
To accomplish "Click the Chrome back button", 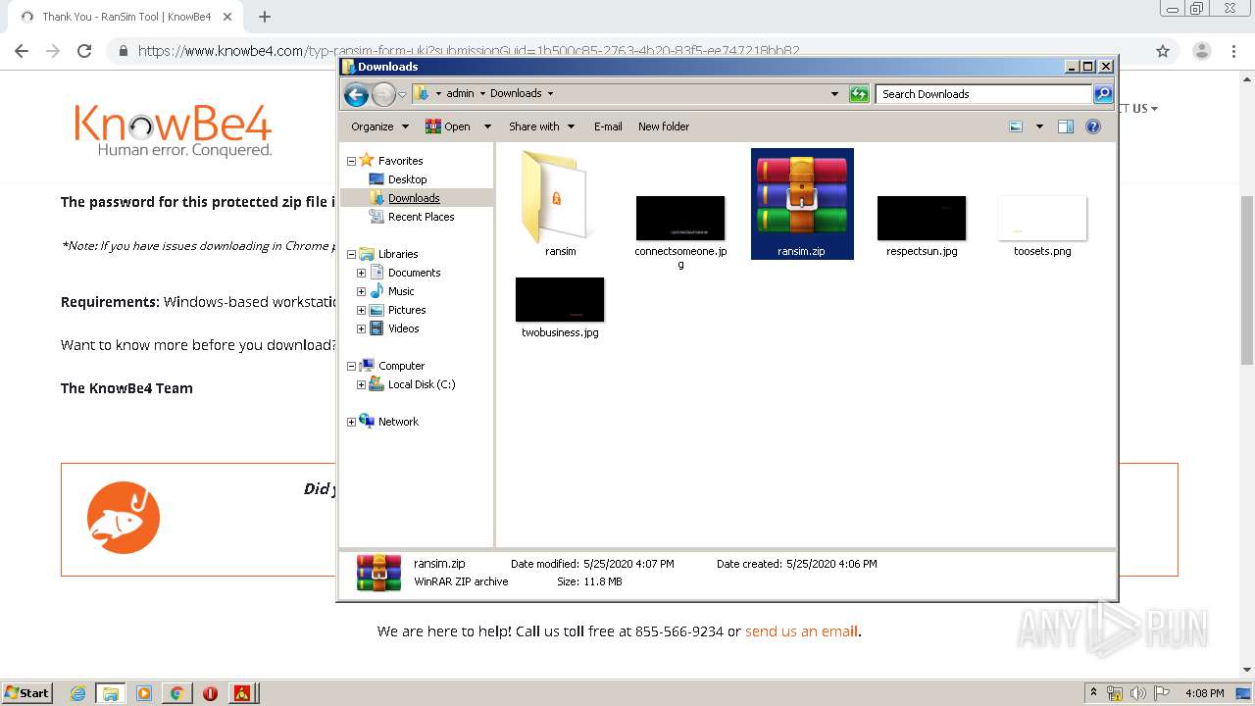I will pyautogui.click(x=22, y=51).
